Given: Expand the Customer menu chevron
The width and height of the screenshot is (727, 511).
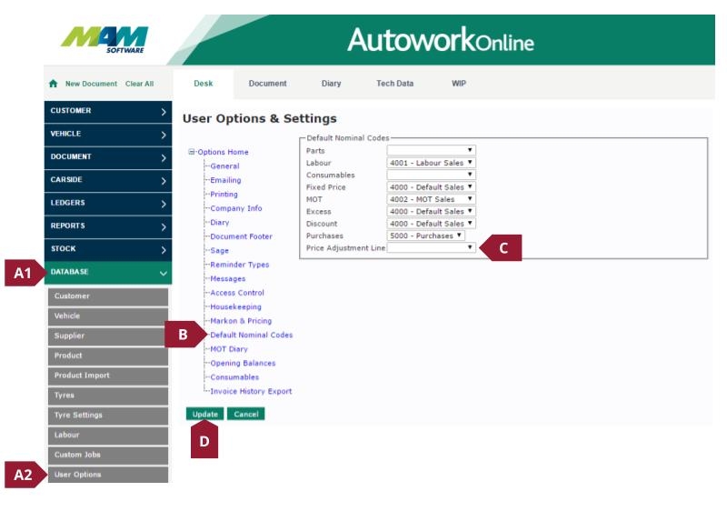Looking at the screenshot, I should point(163,112).
